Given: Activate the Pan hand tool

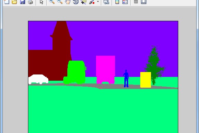Looking at the screenshot, I should (68, 2).
